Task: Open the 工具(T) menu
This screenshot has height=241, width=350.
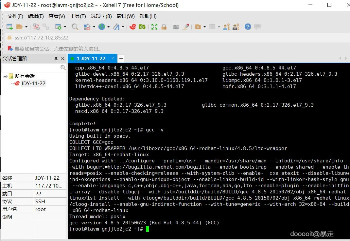Action: [78, 16]
